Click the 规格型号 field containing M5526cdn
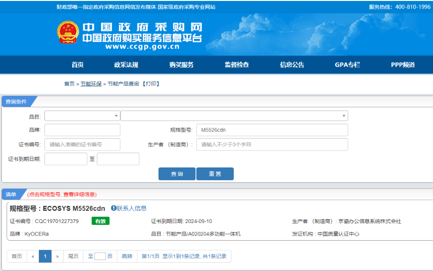433x271 pixels. [272, 130]
